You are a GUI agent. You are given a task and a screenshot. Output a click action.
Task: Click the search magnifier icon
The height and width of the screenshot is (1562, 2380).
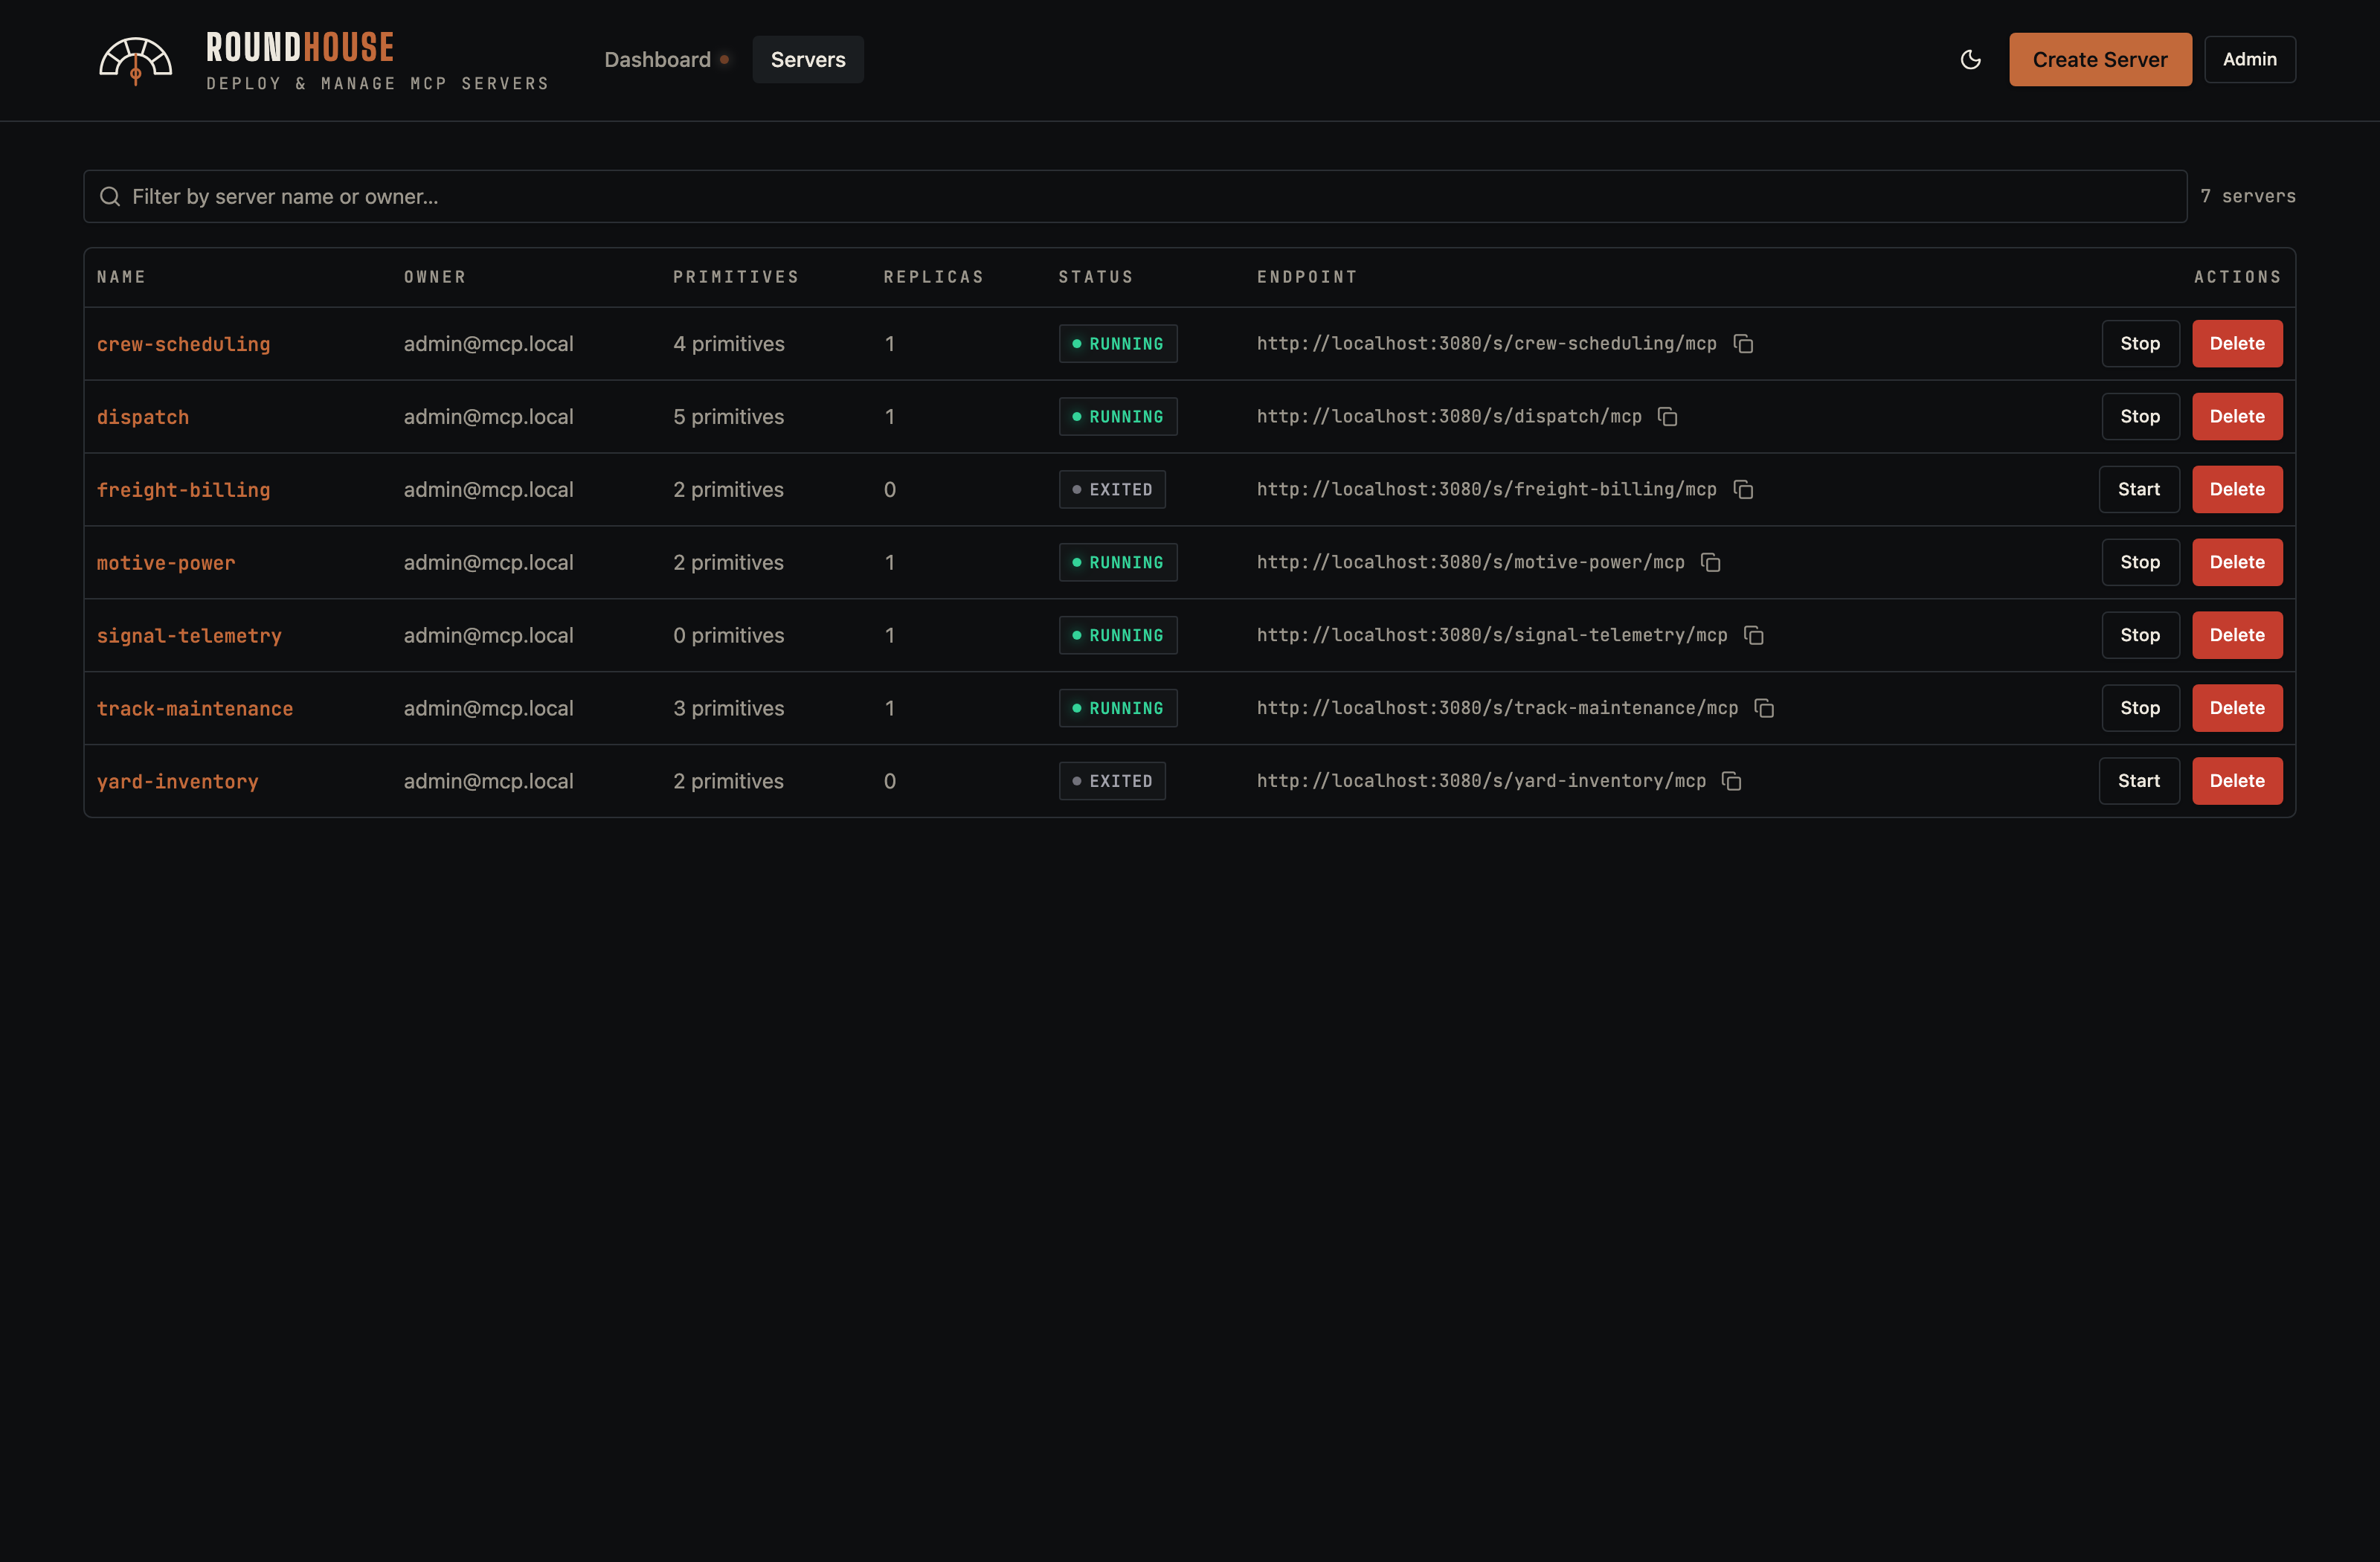click(x=110, y=197)
